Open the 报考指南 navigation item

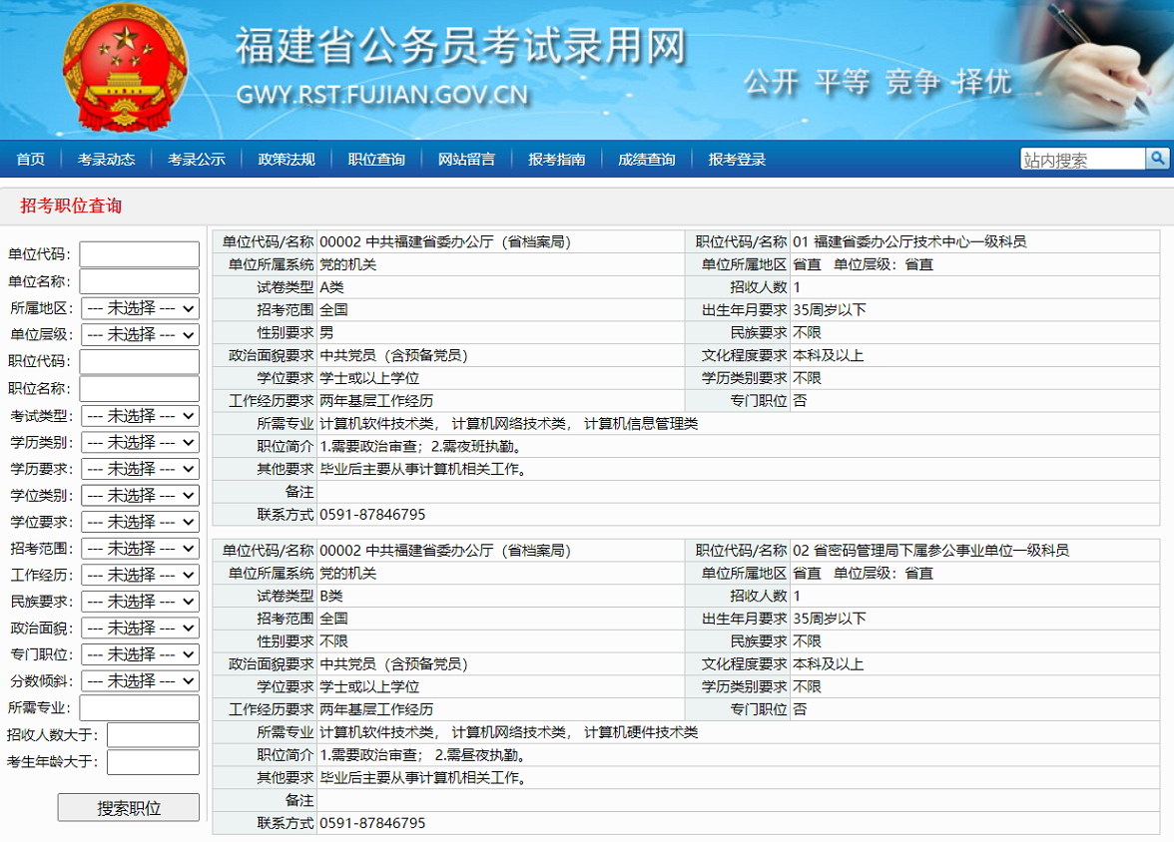pos(556,160)
